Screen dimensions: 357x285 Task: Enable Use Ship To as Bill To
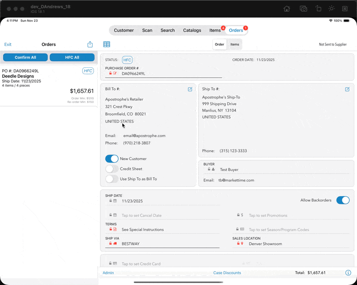[x=112, y=179]
